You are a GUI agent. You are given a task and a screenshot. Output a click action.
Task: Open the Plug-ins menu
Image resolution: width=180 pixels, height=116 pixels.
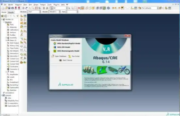pos(56,5)
